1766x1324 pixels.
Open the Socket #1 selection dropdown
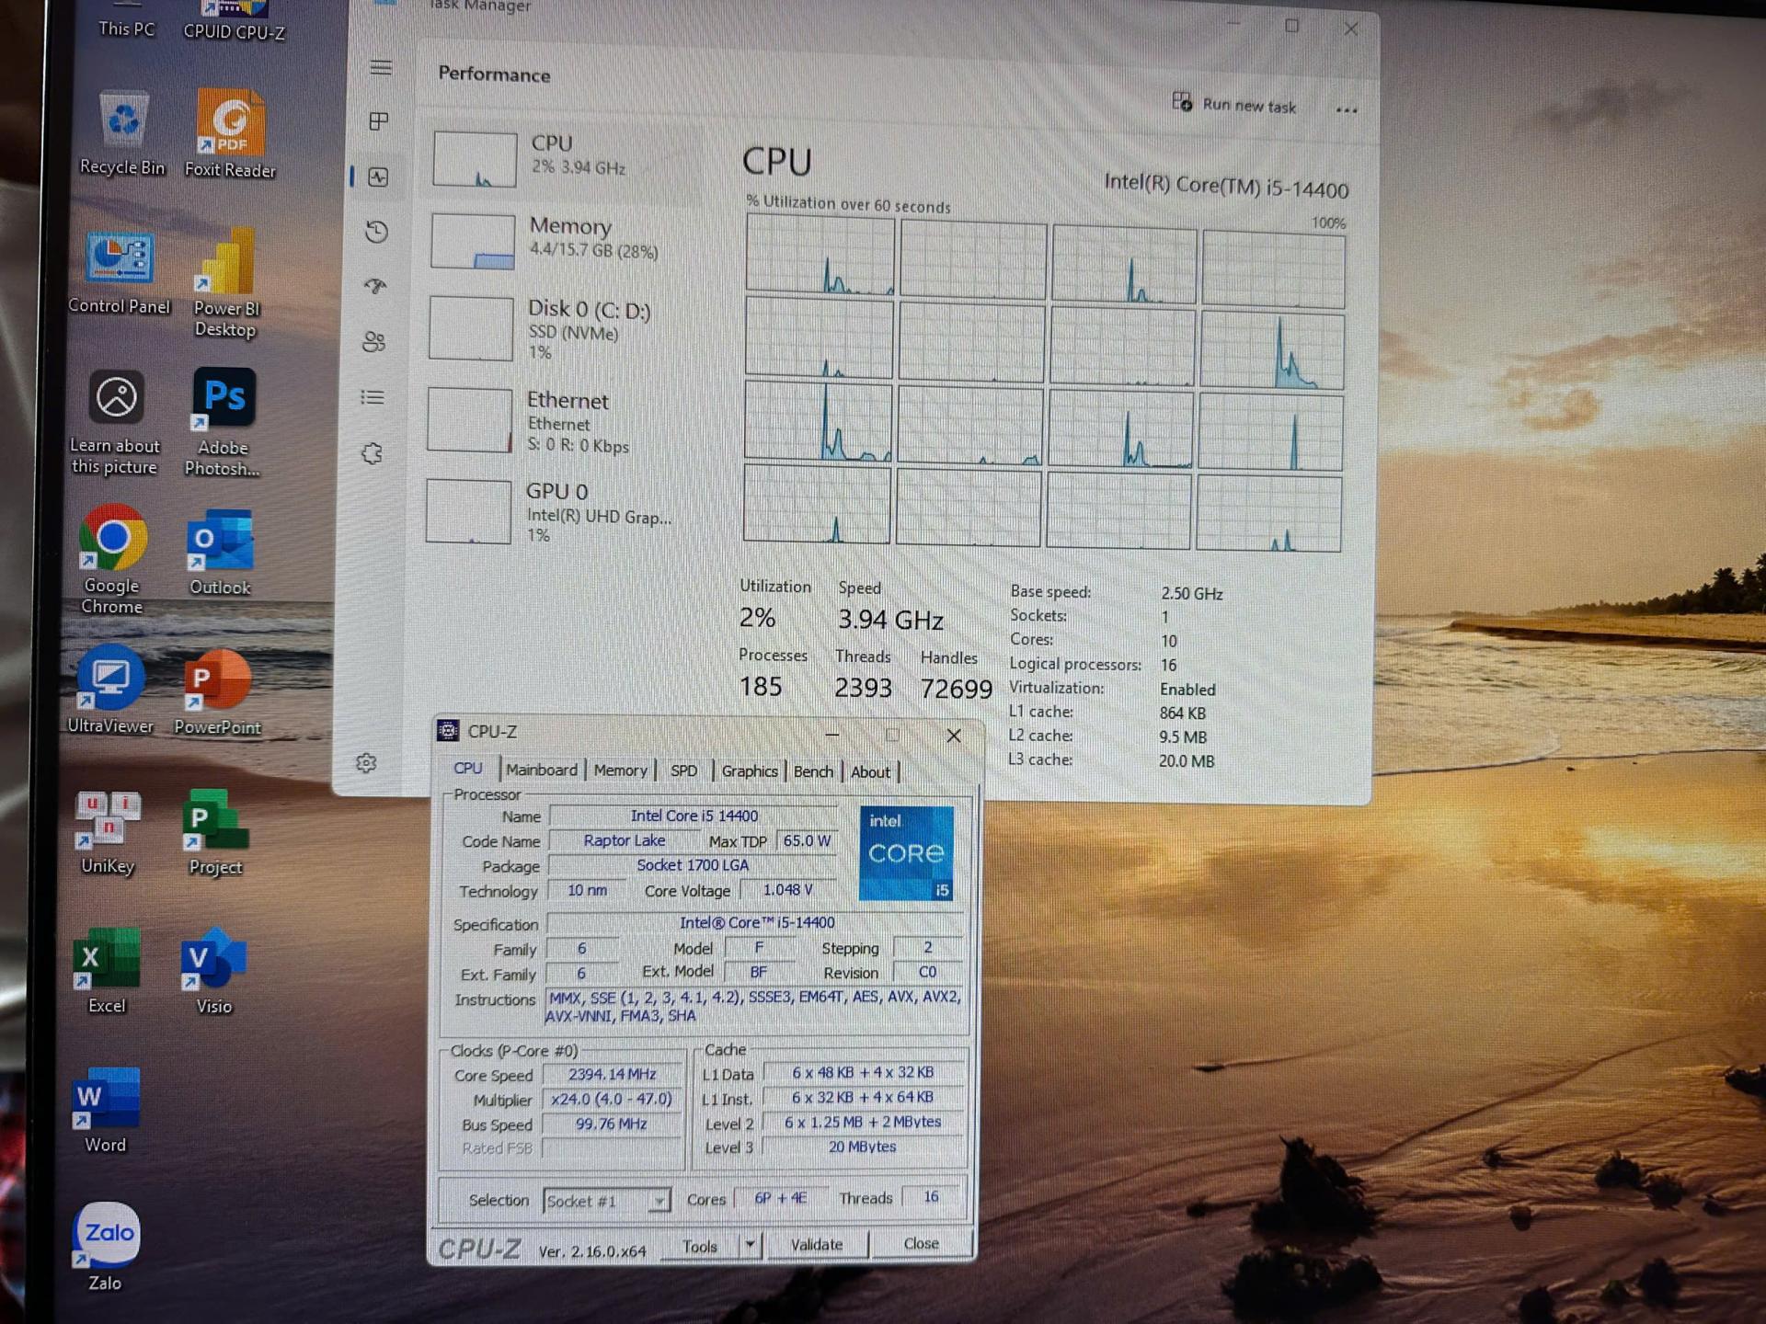(659, 1201)
